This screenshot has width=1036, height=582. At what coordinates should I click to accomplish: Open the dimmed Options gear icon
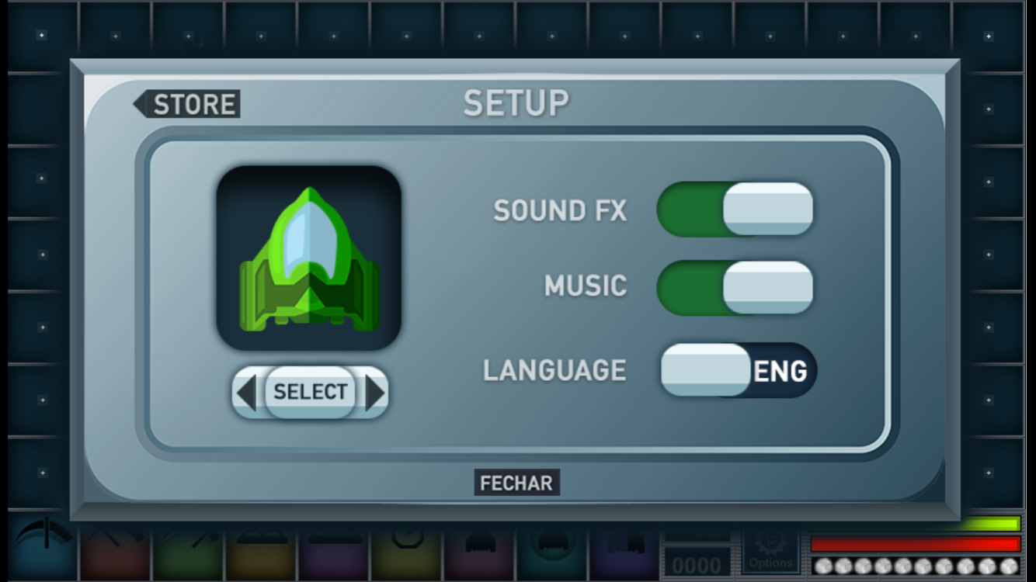coord(770,550)
